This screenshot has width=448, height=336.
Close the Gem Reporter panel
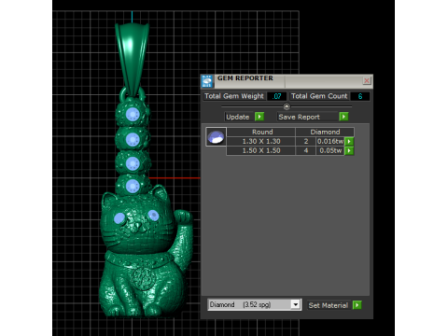point(367,80)
